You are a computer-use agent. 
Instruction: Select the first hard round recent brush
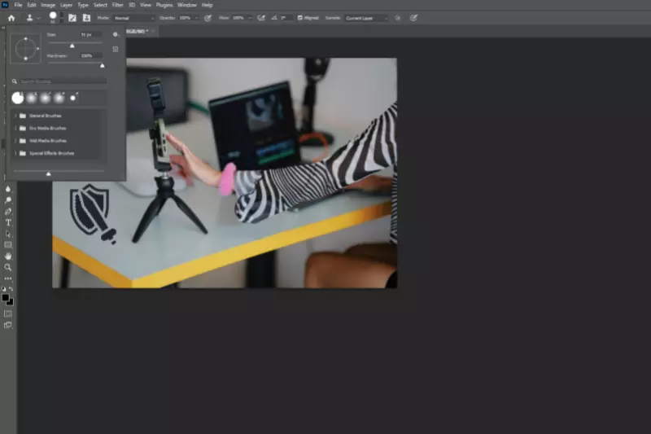[17, 98]
